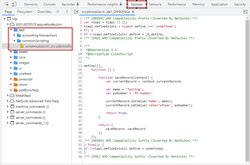250x165 pixels.
Task: Click the orange javascript folder icon
Action: [x=16, y=79]
